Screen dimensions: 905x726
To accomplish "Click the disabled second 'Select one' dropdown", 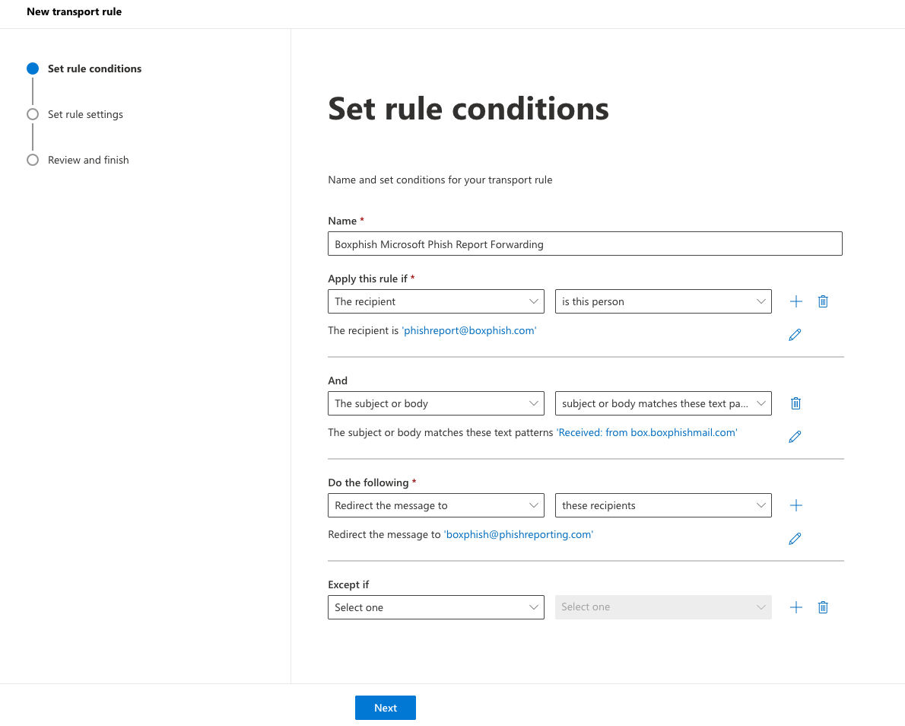I will (663, 607).
